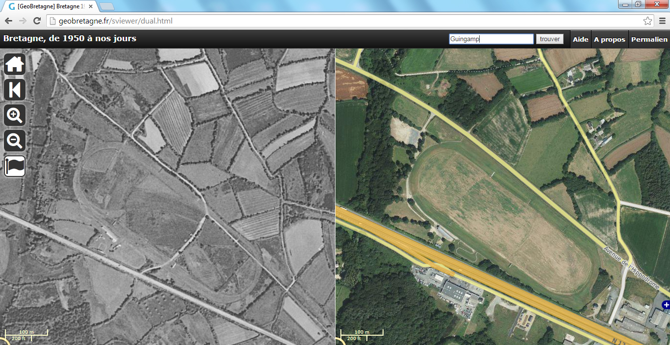670x345 pixels.
Task: Open the Chrome menu
Action: click(662, 21)
